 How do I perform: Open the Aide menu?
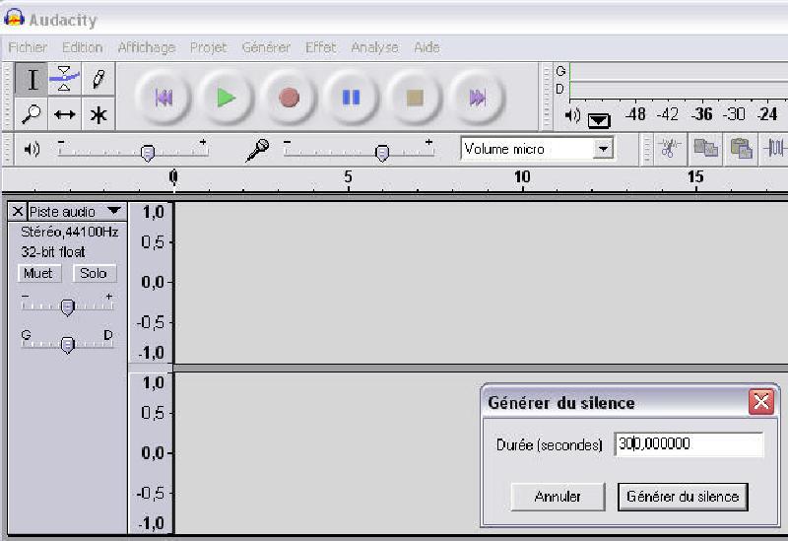427,47
